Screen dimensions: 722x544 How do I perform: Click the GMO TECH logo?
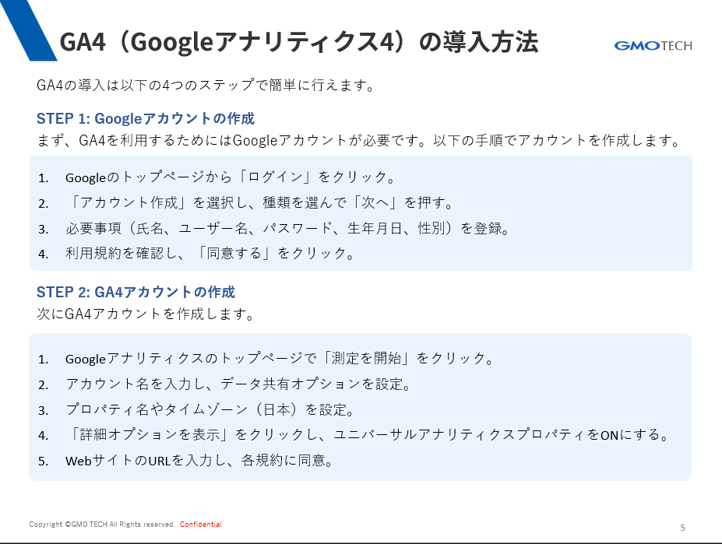653,46
